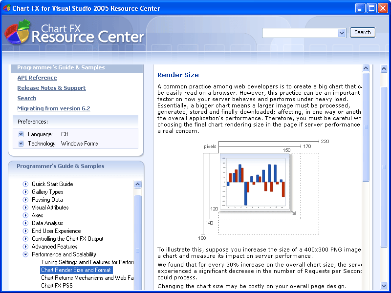
Task: Click the arrow icon beside Advanced Features
Action: tap(25, 247)
